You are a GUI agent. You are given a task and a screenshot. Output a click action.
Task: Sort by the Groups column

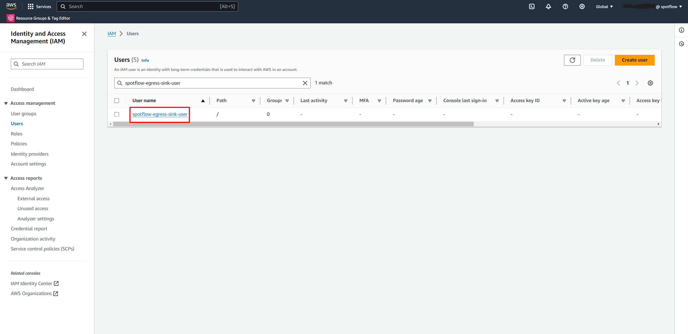287,101
